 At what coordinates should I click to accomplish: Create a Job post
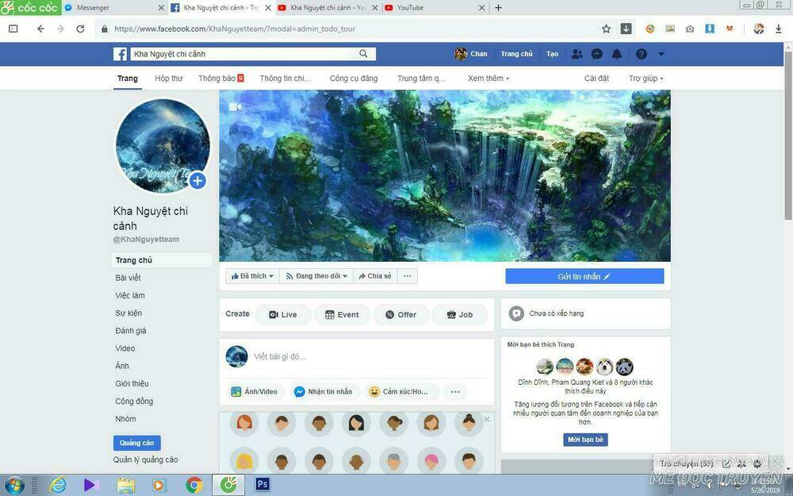pos(461,313)
